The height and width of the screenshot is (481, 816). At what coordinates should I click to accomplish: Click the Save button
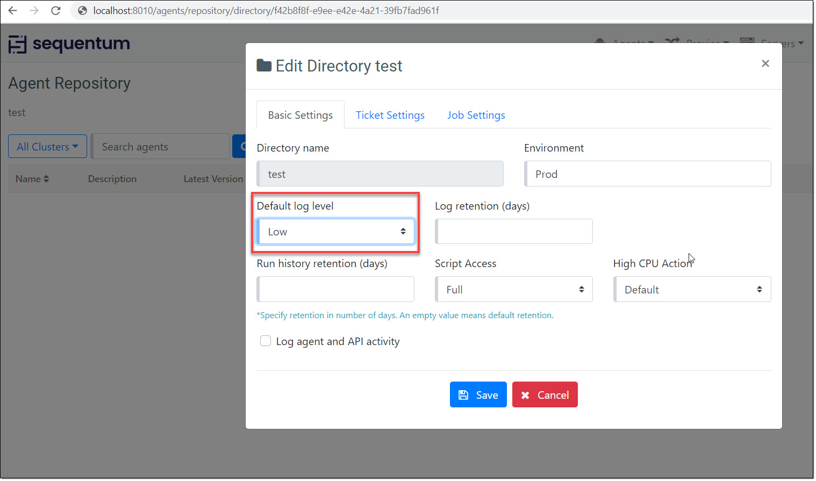click(478, 395)
